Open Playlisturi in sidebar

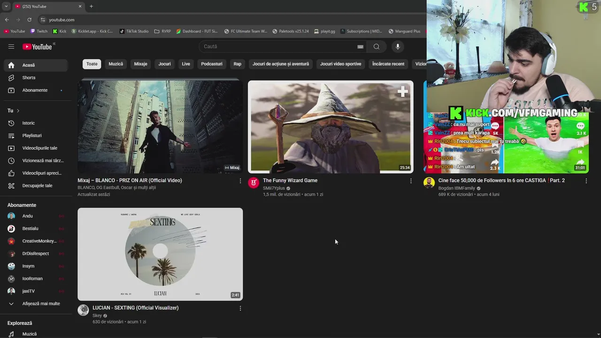[x=36, y=136]
